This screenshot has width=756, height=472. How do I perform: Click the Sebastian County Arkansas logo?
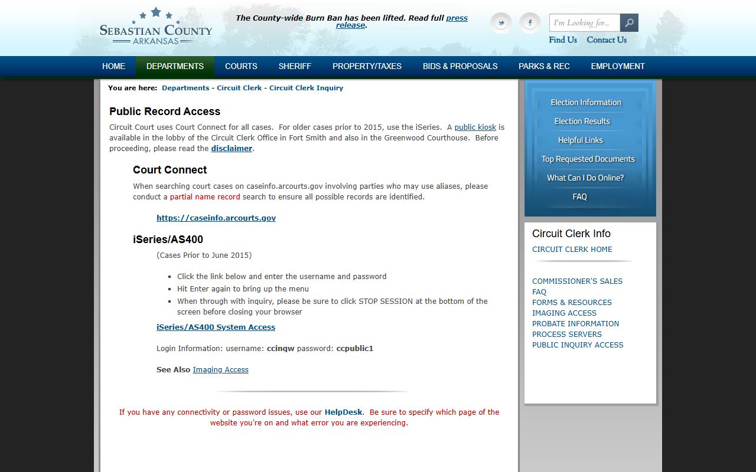155,27
